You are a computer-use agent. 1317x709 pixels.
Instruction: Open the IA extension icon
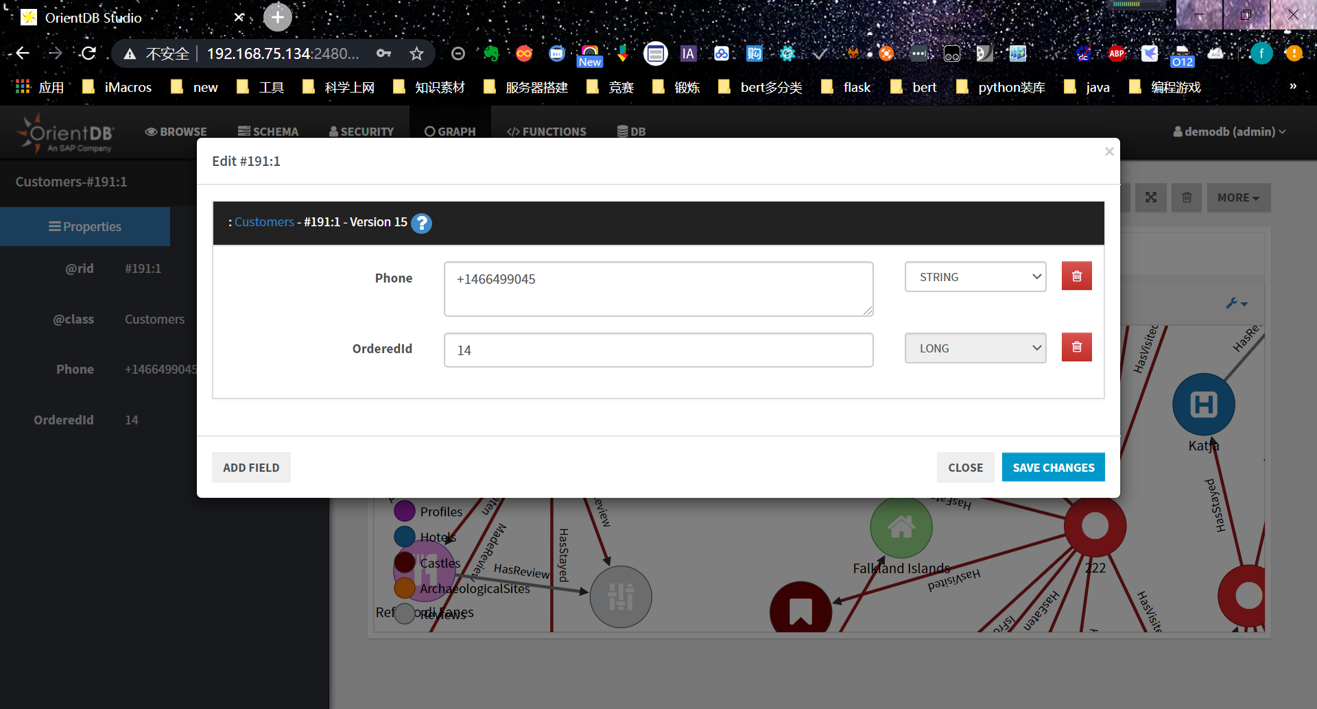pos(688,53)
